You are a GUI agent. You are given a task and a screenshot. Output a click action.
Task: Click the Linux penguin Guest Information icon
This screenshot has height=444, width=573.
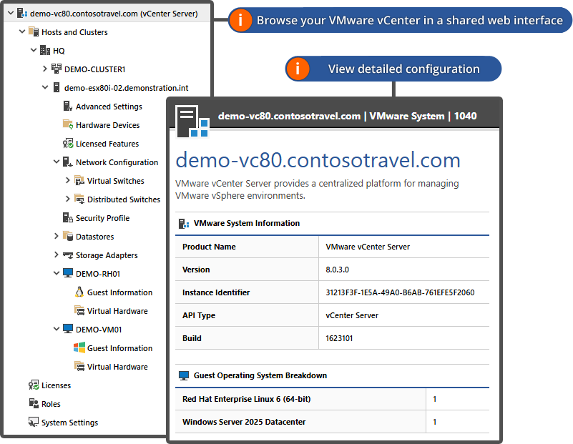(x=79, y=292)
